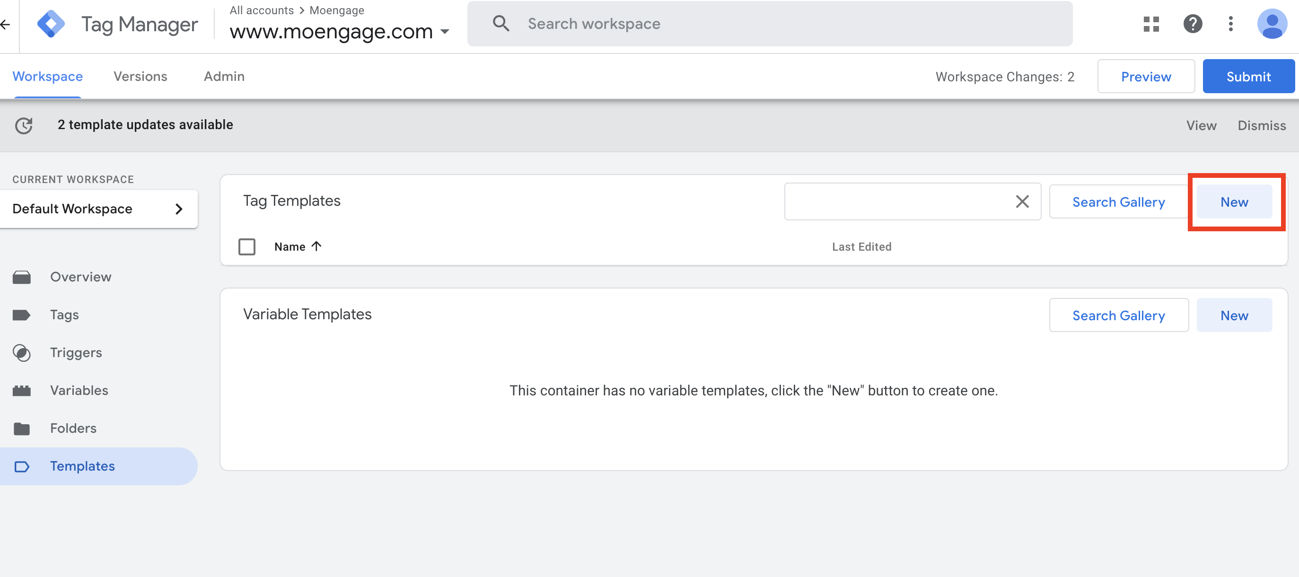The image size is (1299, 577).
Task: Expand the www.moengage.com container dropdown
Action: click(444, 32)
